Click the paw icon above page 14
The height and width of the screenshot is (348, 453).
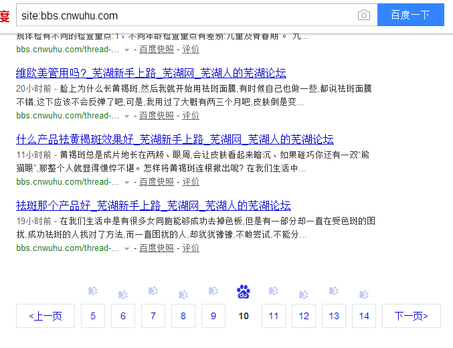[x=363, y=294]
